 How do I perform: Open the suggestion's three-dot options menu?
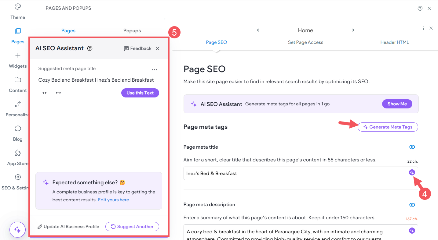pyautogui.click(x=155, y=70)
